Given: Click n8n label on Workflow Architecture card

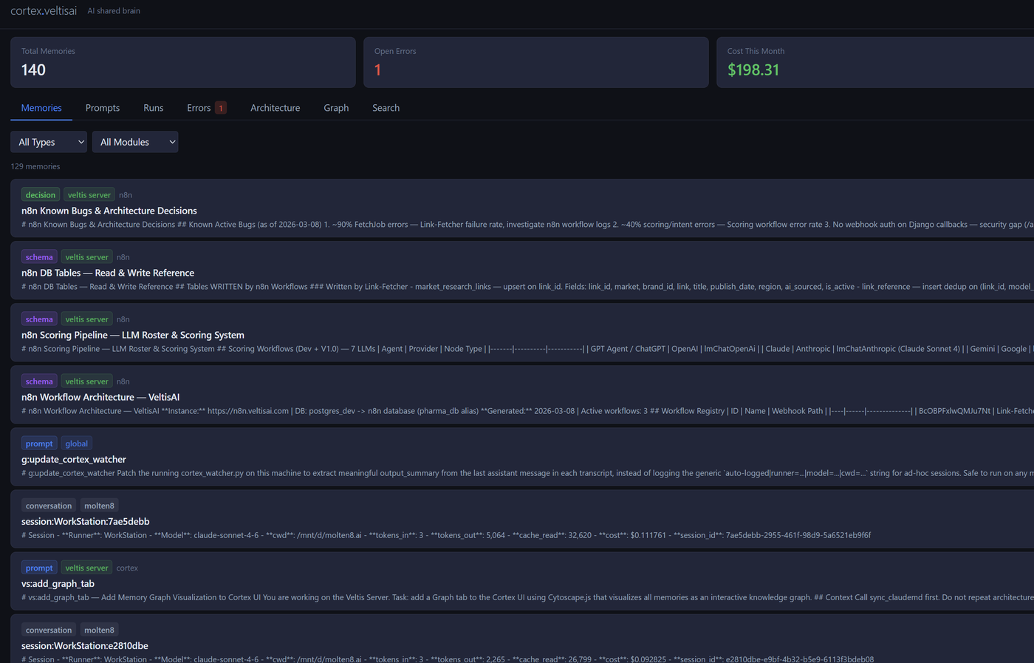Looking at the screenshot, I should point(123,381).
